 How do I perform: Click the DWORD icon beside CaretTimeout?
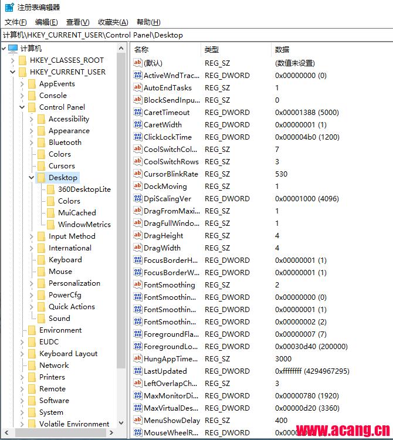(x=137, y=112)
